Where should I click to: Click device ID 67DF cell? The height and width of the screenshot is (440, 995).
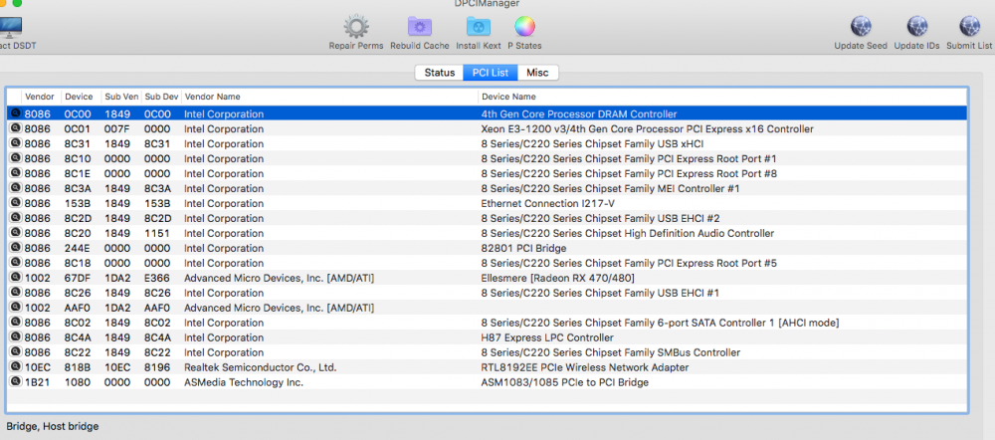tap(76, 278)
